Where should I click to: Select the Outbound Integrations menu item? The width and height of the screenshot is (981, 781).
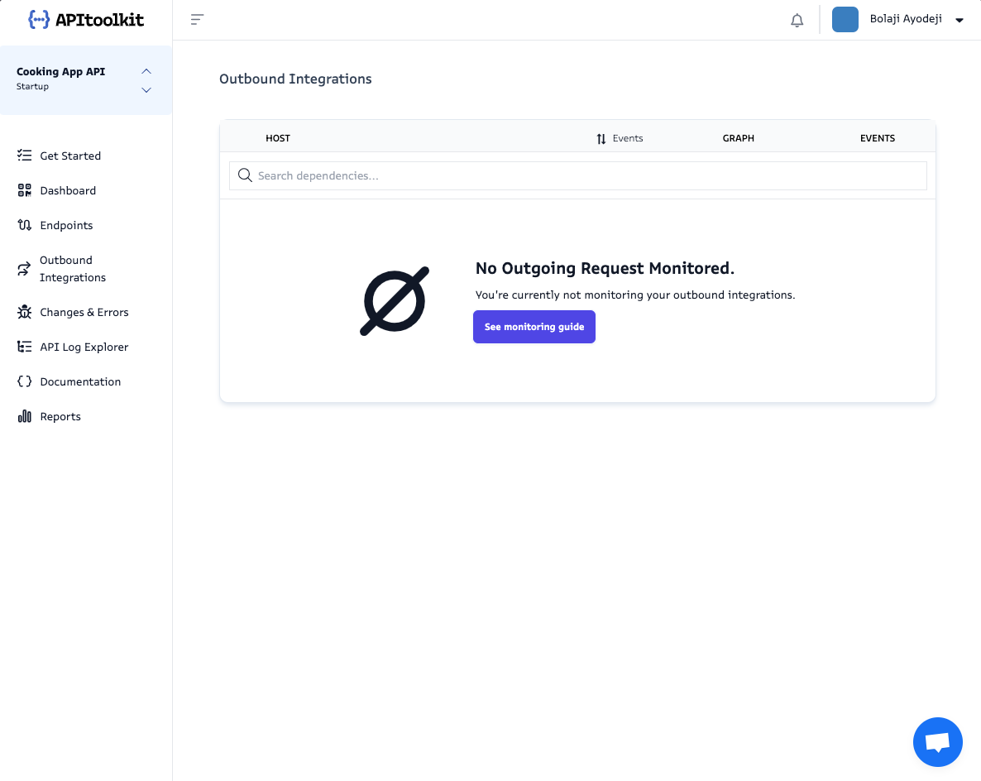73,269
